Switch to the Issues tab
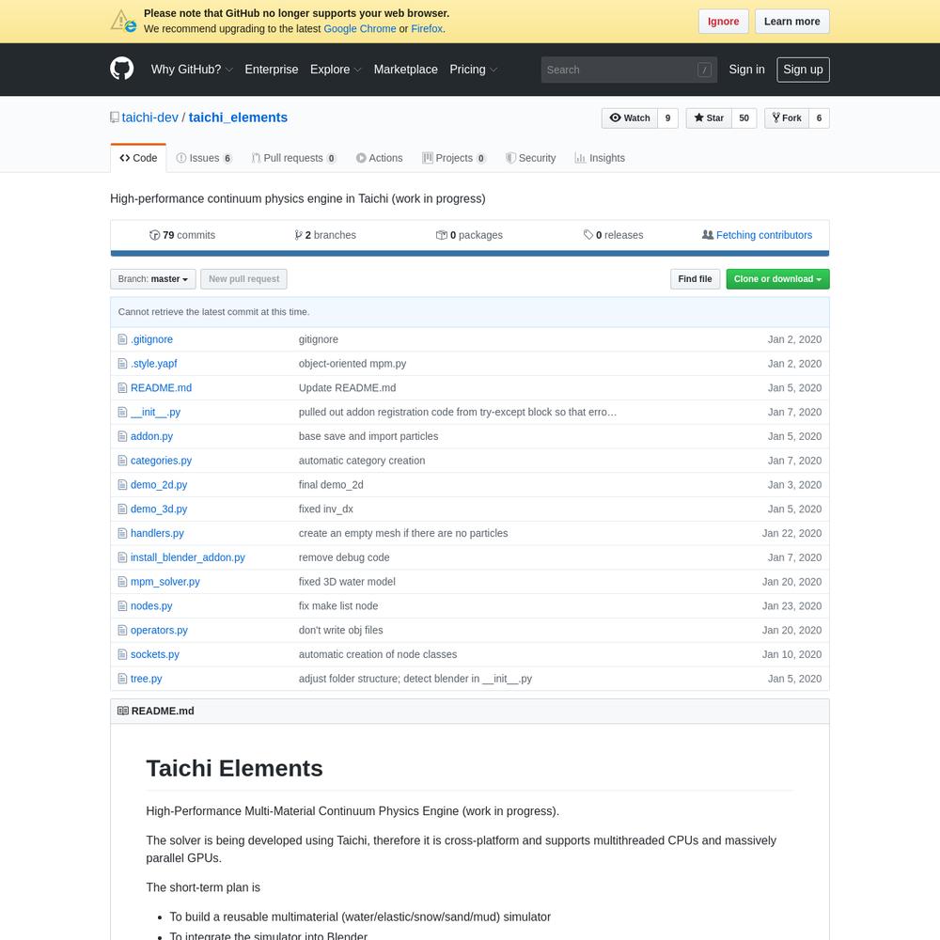The width and height of the screenshot is (940, 940). [x=204, y=158]
